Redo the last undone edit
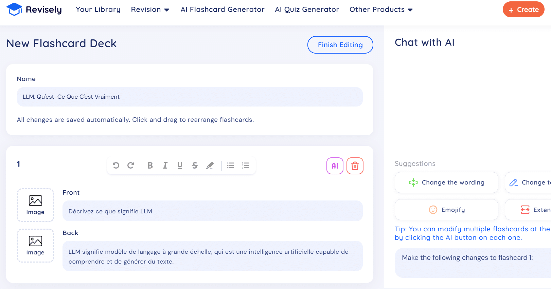The height and width of the screenshot is (289, 551). click(x=131, y=166)
